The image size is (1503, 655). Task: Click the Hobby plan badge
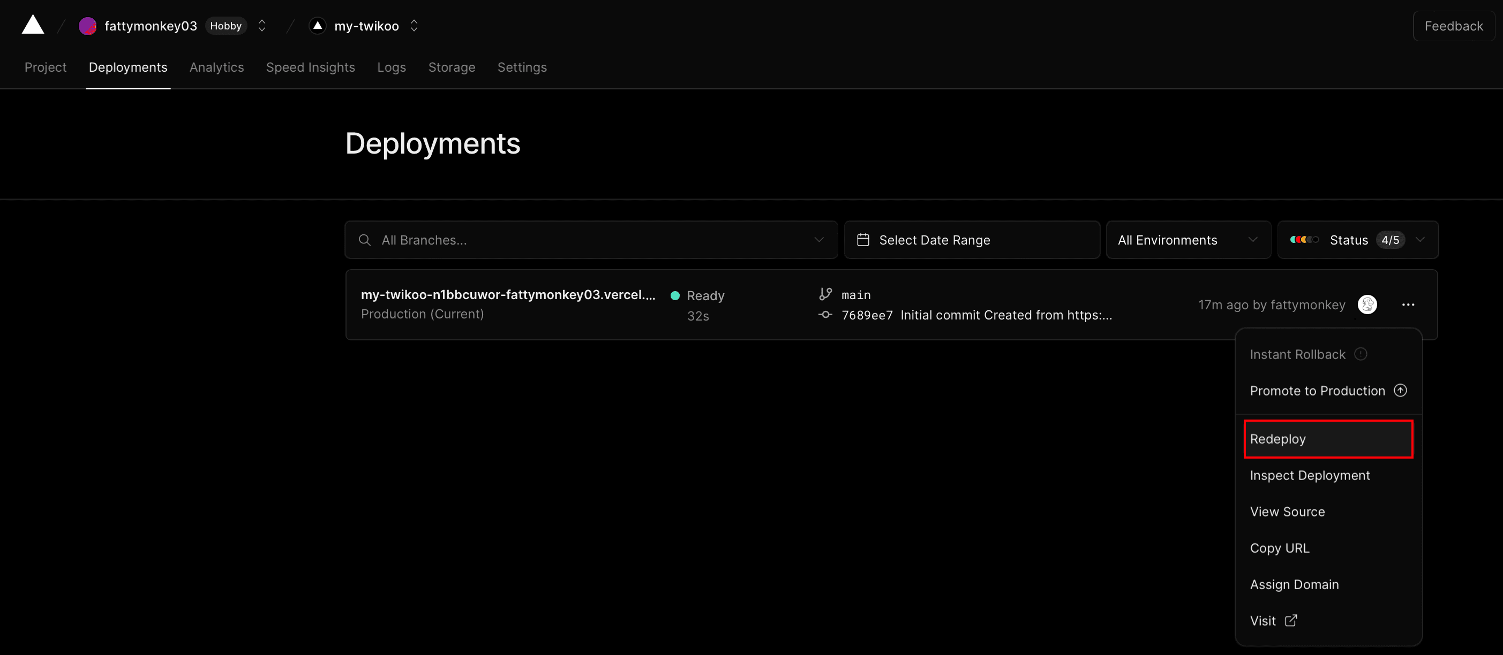[226, 26]
